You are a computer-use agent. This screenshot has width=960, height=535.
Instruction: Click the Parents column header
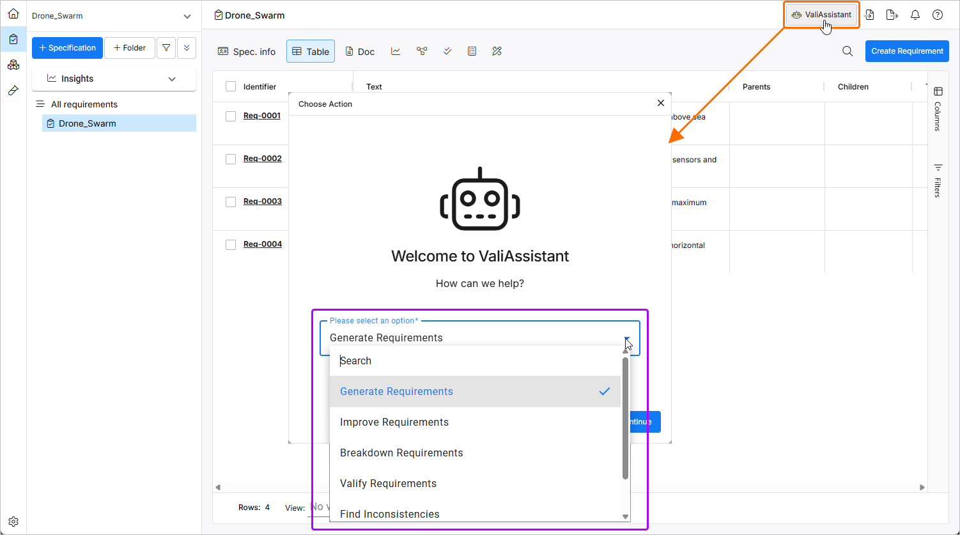tap(756, 86)
